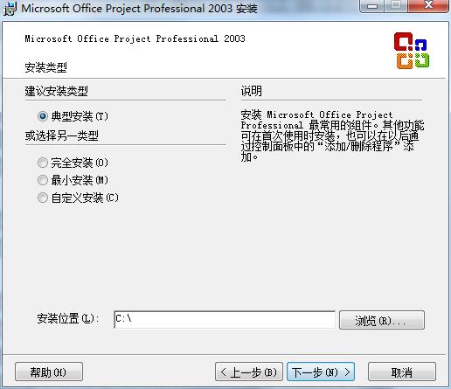Click the 完全安装(O) label text
Viewport: 451px width, 389px height.
pyautogui.click(x=80, y=163)
